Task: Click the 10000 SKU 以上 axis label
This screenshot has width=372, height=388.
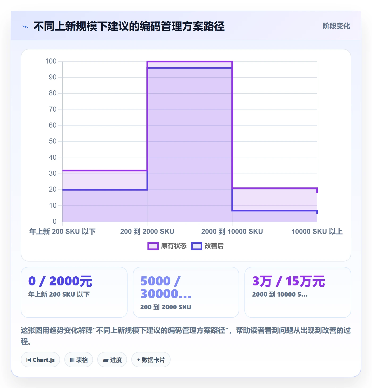Action: 317,231
